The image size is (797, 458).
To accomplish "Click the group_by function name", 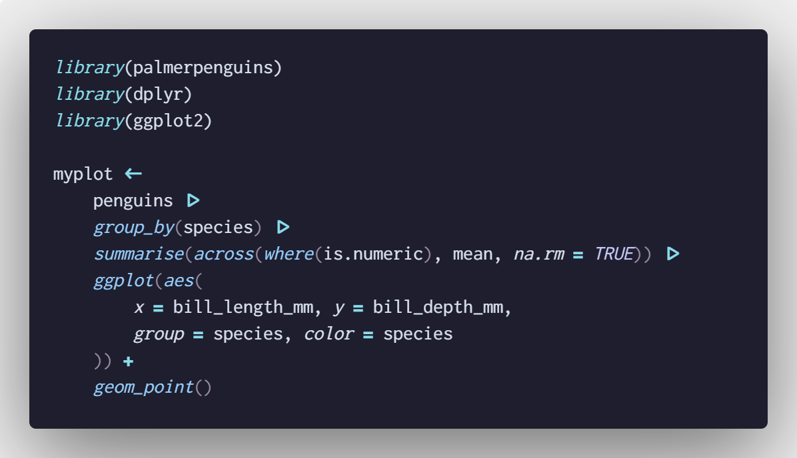I will click(133, 227).
